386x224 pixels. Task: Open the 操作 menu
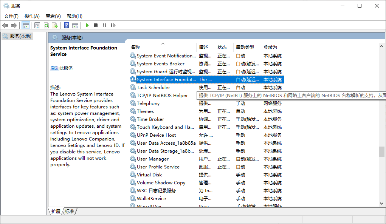point(32,16)
